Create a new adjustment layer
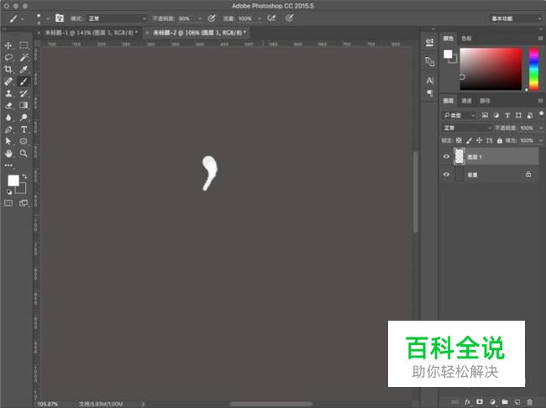The height and width of the screenshot is (408, 546). point(492,402)
